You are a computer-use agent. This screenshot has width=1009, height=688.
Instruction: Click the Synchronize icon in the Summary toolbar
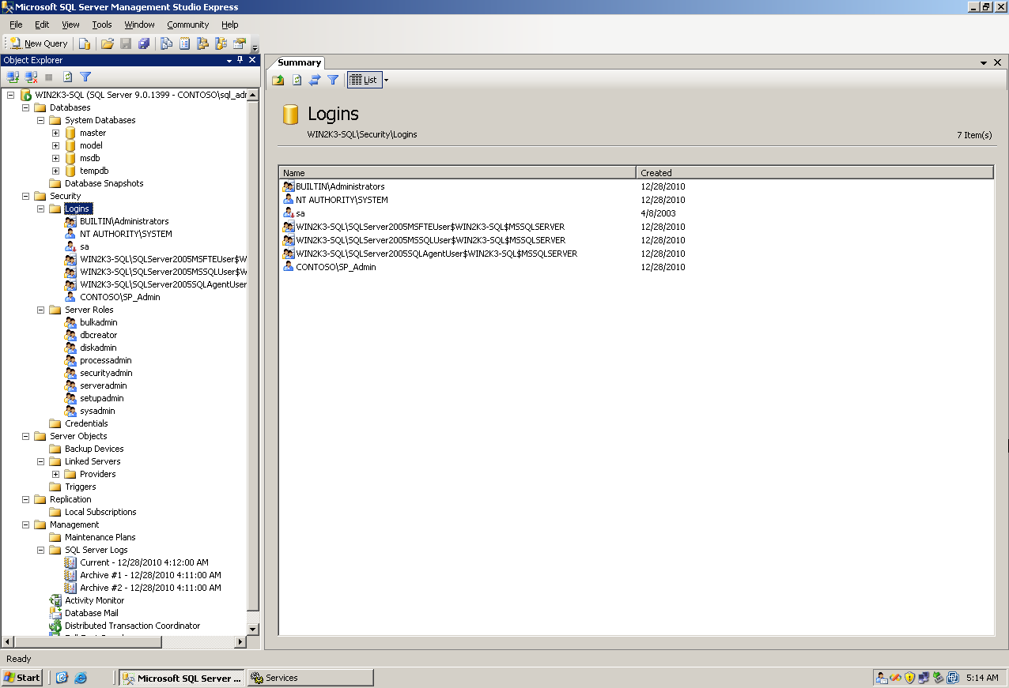(x=315, y=79)
